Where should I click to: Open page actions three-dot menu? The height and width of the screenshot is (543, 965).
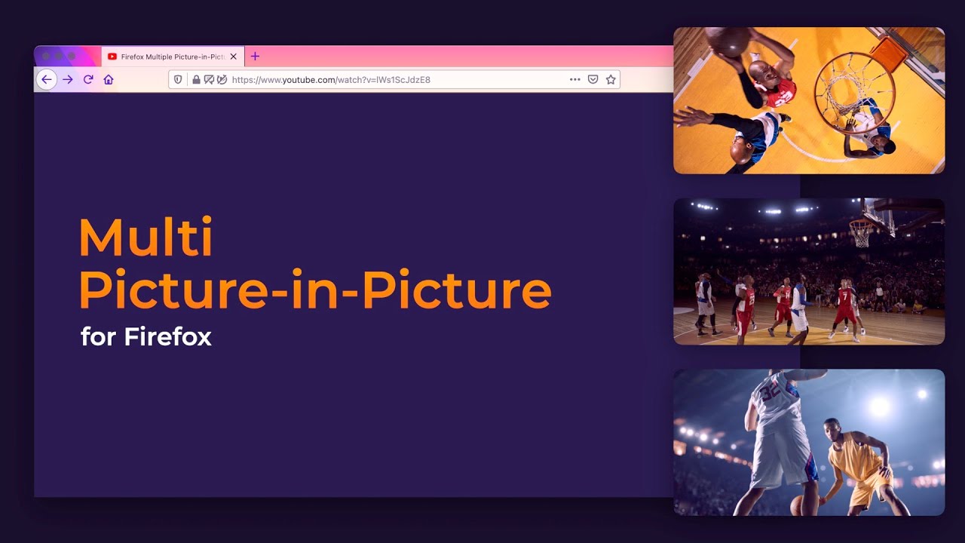pos(575,79)
